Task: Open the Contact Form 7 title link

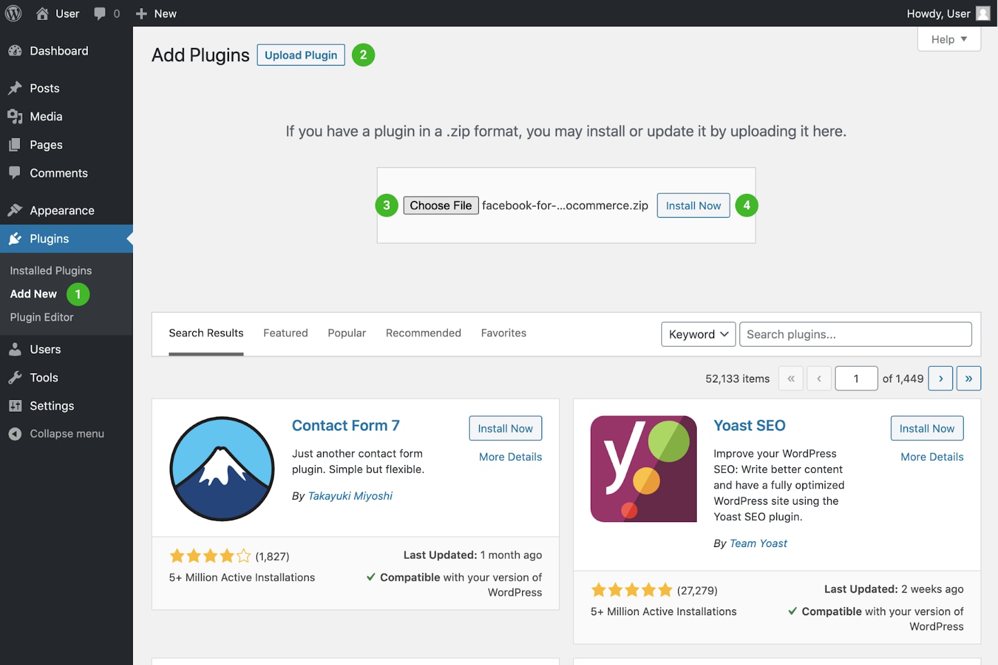Action: pyautogui.click(x=346, y=425)
